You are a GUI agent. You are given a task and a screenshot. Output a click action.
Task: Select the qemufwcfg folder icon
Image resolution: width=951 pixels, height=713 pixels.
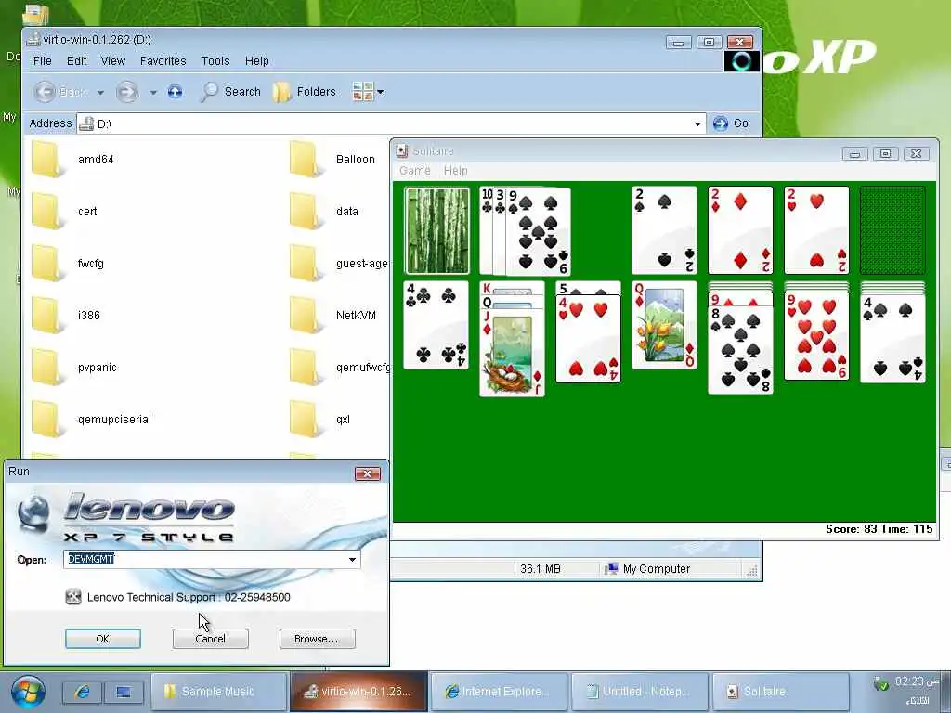[x=305, y=368]
